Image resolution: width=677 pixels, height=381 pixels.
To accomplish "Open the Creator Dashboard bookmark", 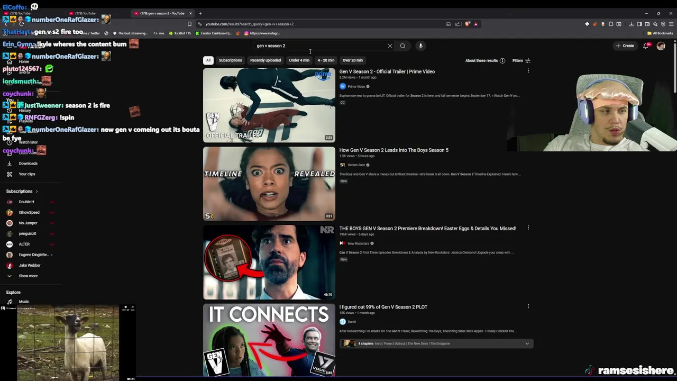I will tap(213, 33).
